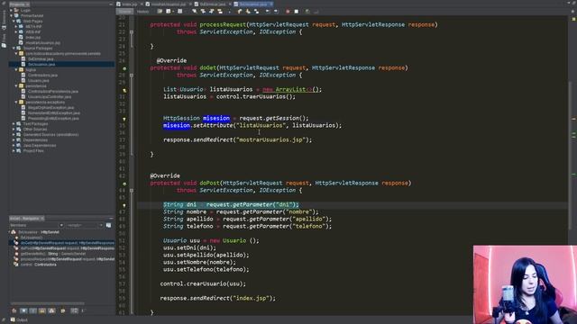Open the Members dropdown in Navigator
Image resolution: width=577 pixels, height=324 pixels.
(x=36, y=225)
